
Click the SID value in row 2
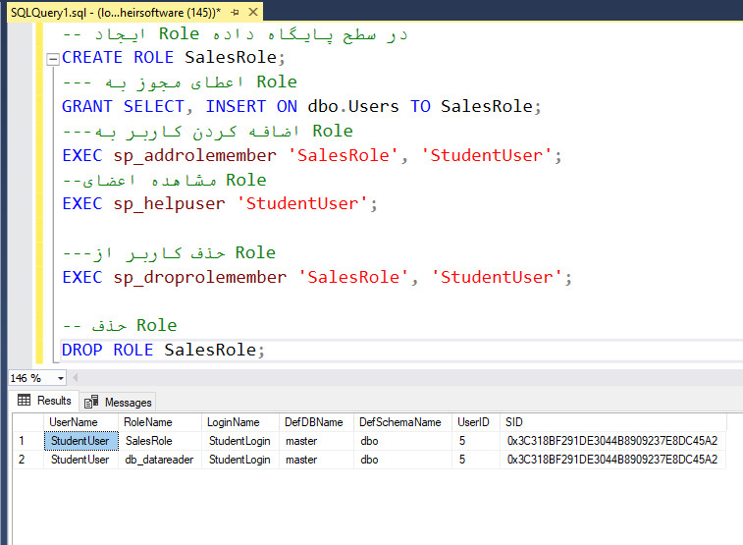click(612, 460)
